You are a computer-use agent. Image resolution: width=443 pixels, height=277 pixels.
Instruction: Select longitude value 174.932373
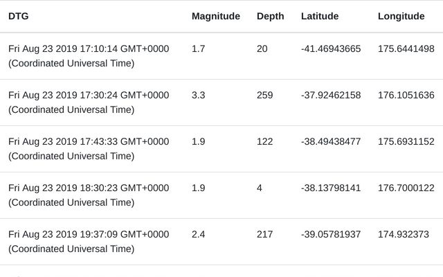(404, 235)
